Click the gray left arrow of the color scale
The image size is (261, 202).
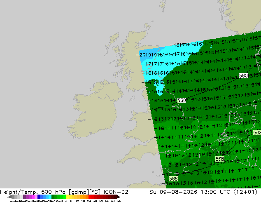point(9,197)
